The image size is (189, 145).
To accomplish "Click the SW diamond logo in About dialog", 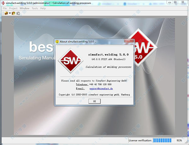I will (71, 61).
